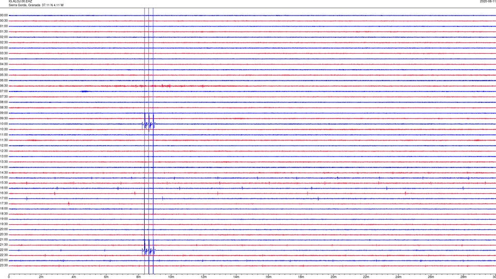
Task: Click the 14m axis tick label
Action: click(236, 277)
